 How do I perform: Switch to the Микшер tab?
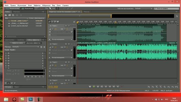click(x=87, y=12)
